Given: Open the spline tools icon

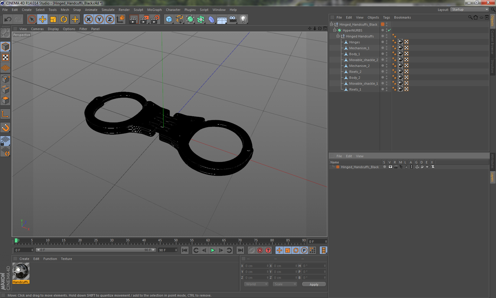Looking at the screenshot, I should point(180,19).
